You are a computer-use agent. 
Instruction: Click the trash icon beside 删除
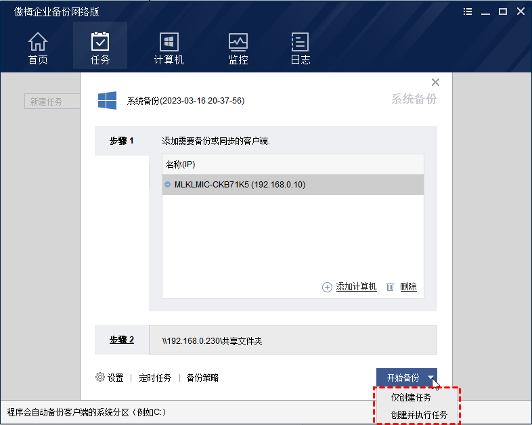tap(390, 287)
